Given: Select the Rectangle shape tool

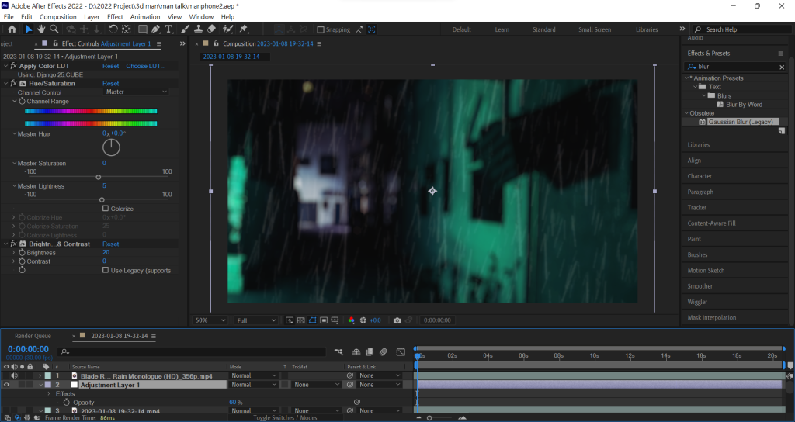Looking at the screenshot, I should pyautogui.click(x=143, y=29).
